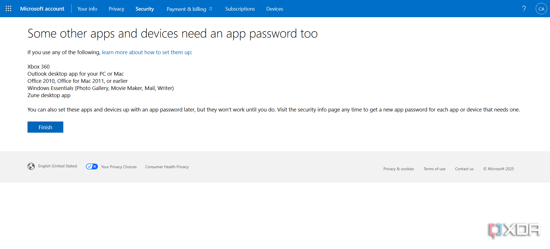
Task: Click the Office 2010 list entry
Action: click(x=78, y=81)
